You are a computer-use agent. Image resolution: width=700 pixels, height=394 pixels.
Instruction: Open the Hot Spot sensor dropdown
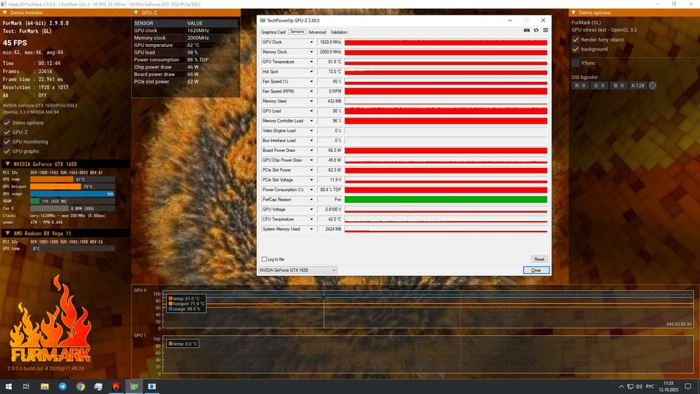(311, 71)
